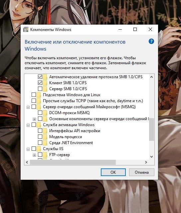
Task: Enable Среда .NET Environment checkbox
Action: pyautogui.click(x=40, y=142)
